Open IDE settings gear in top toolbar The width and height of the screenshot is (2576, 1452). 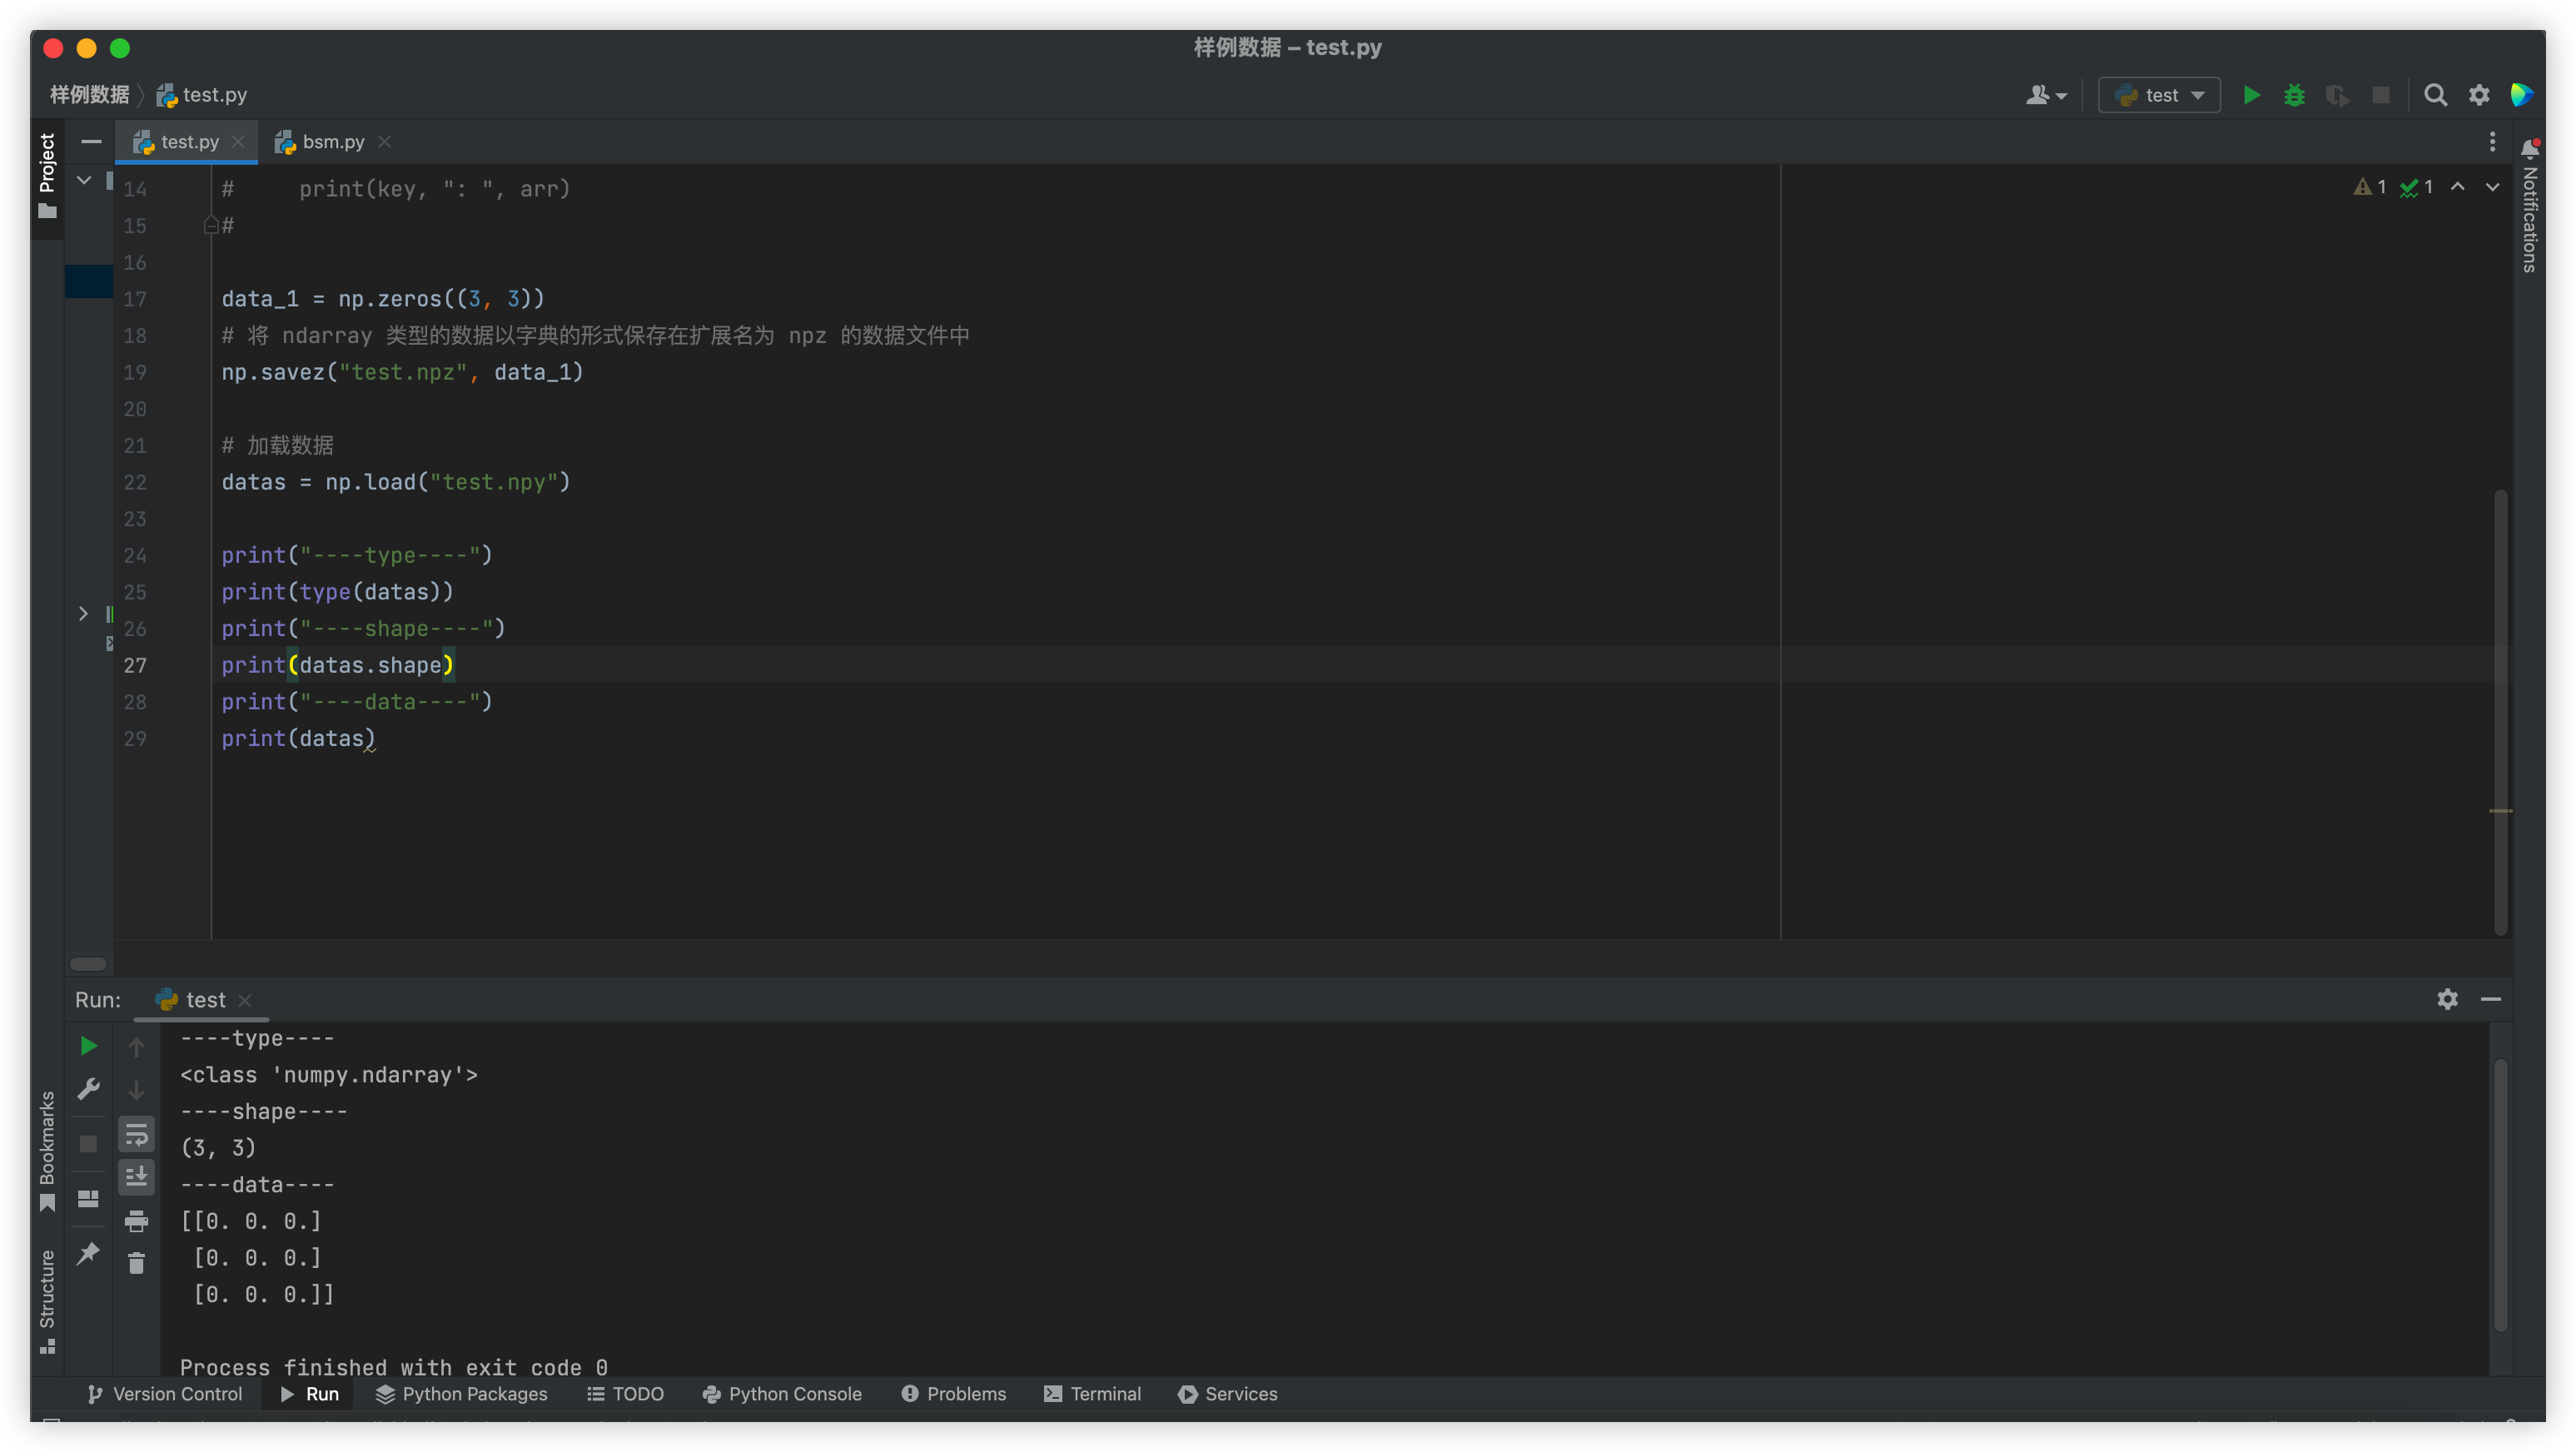2479,95
